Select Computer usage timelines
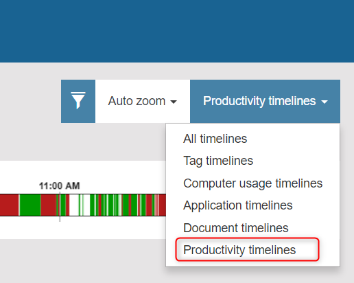 pyautogui.click(x=253, y=183)
